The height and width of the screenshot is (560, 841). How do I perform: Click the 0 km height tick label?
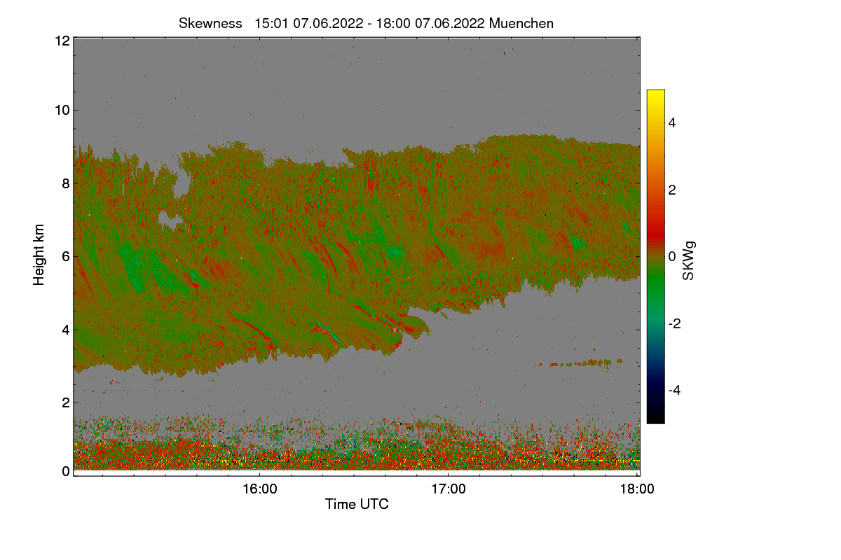click(x=65, y=471)
